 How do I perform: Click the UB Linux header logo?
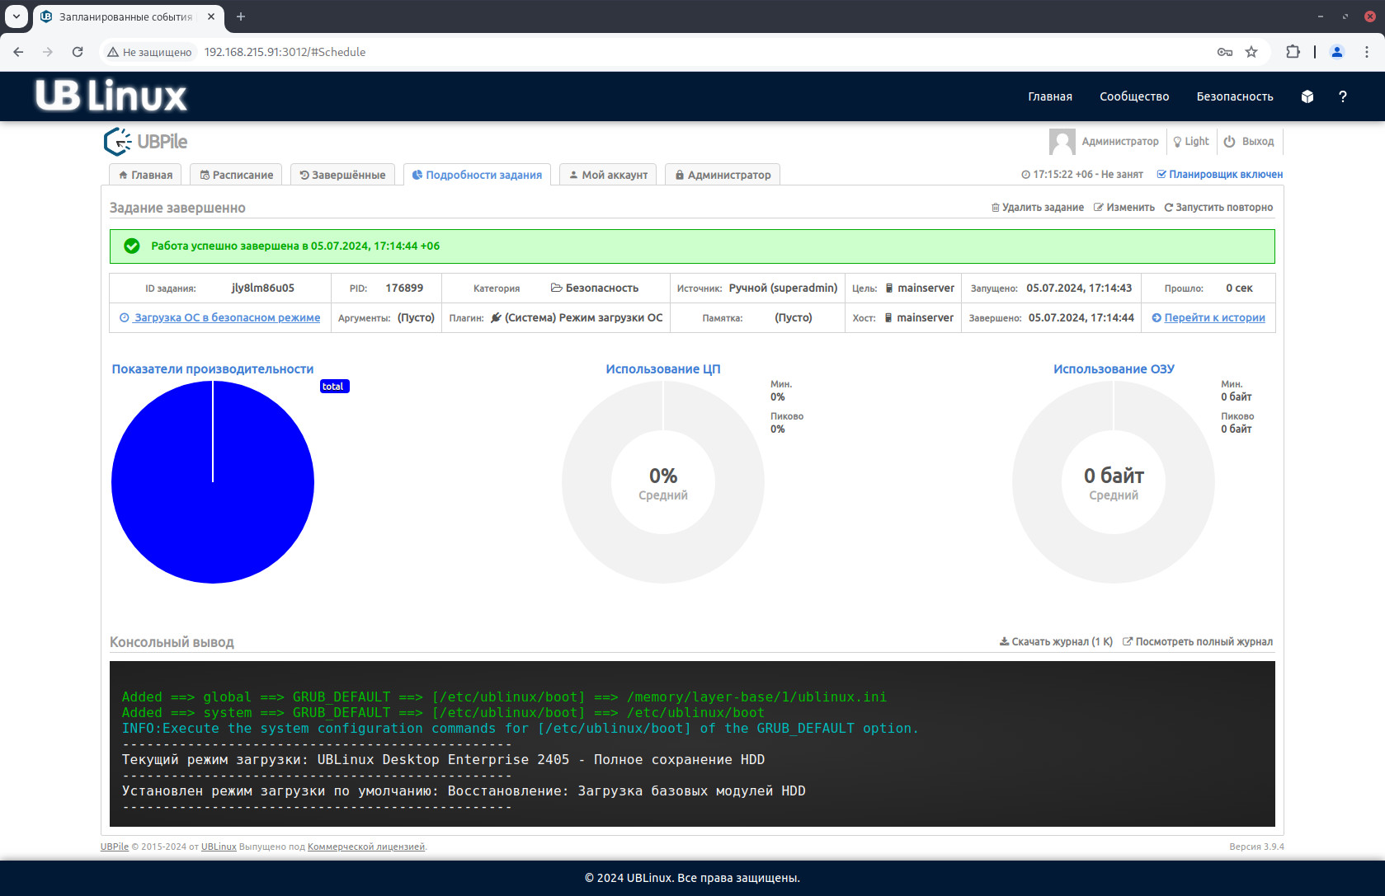point(111,96)
